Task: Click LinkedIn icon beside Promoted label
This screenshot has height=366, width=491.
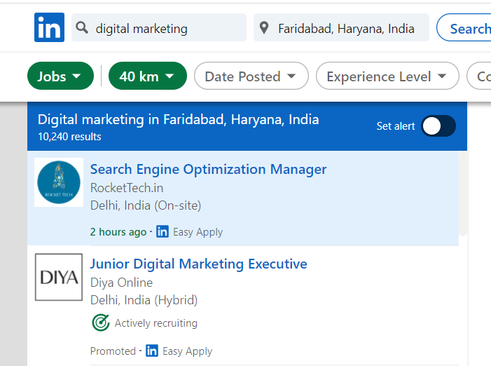Action: coord(152,351)
